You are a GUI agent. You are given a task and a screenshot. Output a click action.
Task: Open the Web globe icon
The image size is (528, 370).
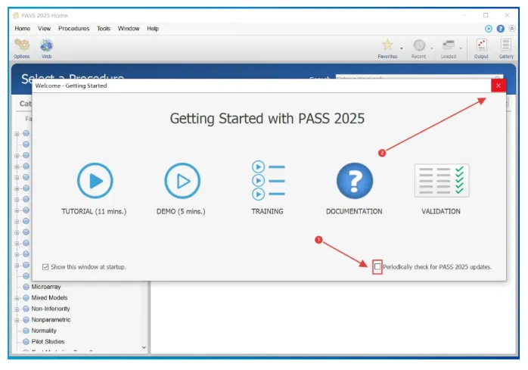tap(46, 45)
